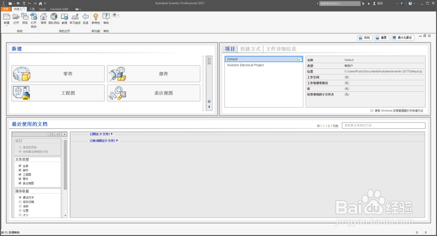Create a new 表达视图 (Presentation) file
The width and height of the screenshot is (437, 236).
coord(153,93)
